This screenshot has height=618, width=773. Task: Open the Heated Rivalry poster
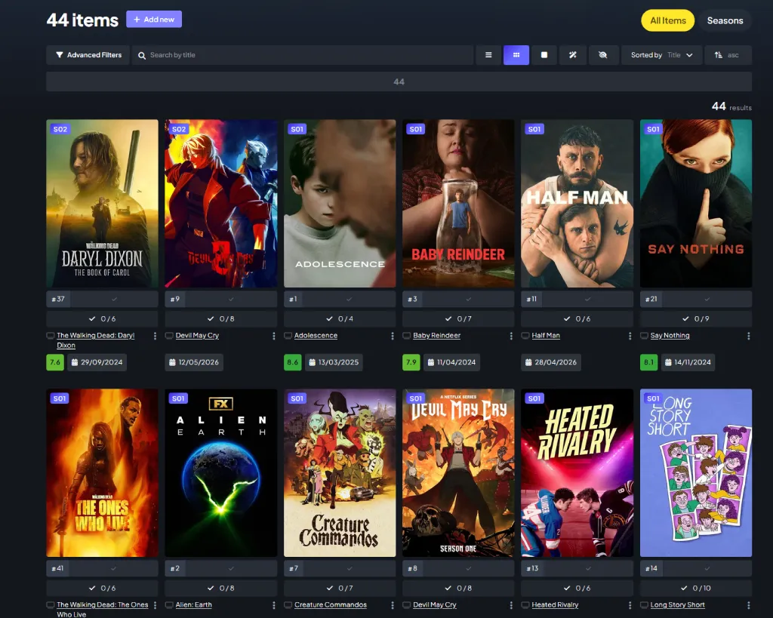577,473
